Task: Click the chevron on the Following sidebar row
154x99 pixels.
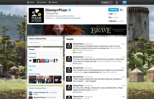Action: [61, 53]
